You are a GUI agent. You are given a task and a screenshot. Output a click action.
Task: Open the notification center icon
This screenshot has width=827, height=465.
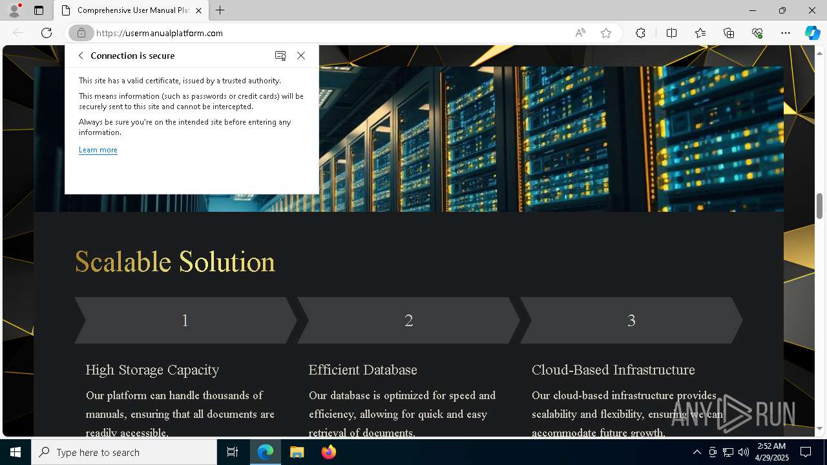pos(806,452)
